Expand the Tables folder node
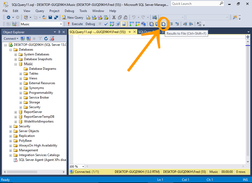 click(x=21, y=74)
